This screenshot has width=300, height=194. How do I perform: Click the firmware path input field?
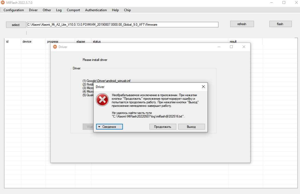point(122,25)
